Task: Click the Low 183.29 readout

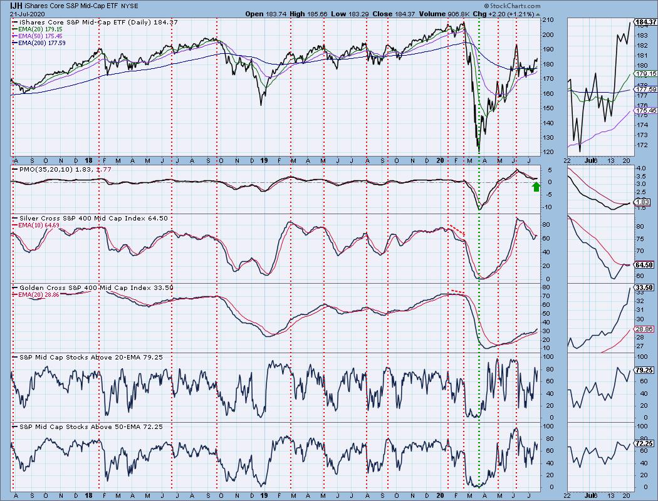Action: (x=350, y=14)
